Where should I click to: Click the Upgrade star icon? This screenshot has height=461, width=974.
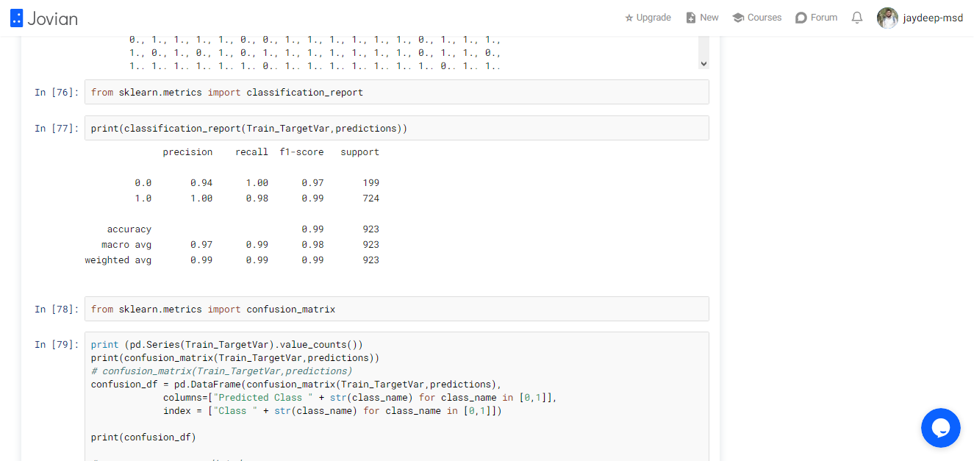[x=629, y=18]
